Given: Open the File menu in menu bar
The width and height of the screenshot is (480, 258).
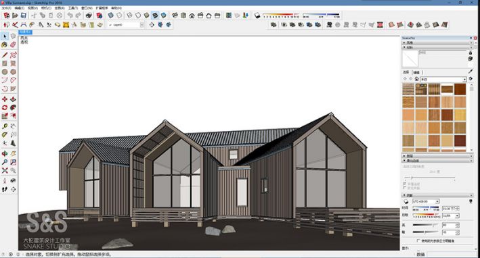Looking at the screenshot, I should pyautogui.click(x=6, y=8).
